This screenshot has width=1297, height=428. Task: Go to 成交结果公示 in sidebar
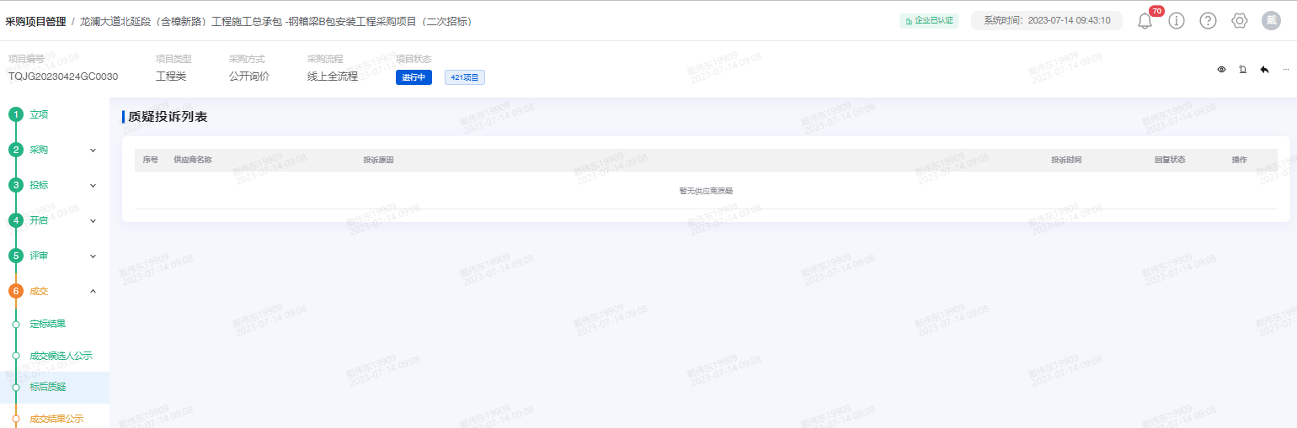[56, 418]
